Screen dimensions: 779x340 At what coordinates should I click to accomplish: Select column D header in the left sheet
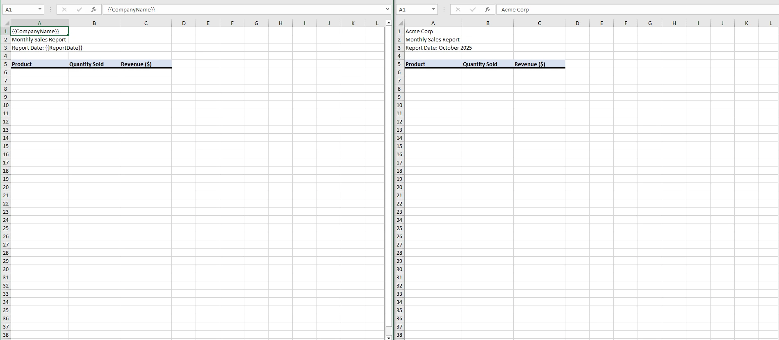click(184, 23)
